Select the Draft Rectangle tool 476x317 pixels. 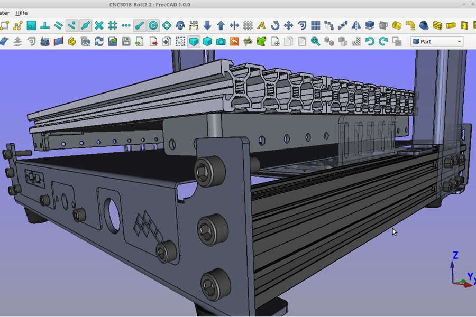click(x=4, y=25)
